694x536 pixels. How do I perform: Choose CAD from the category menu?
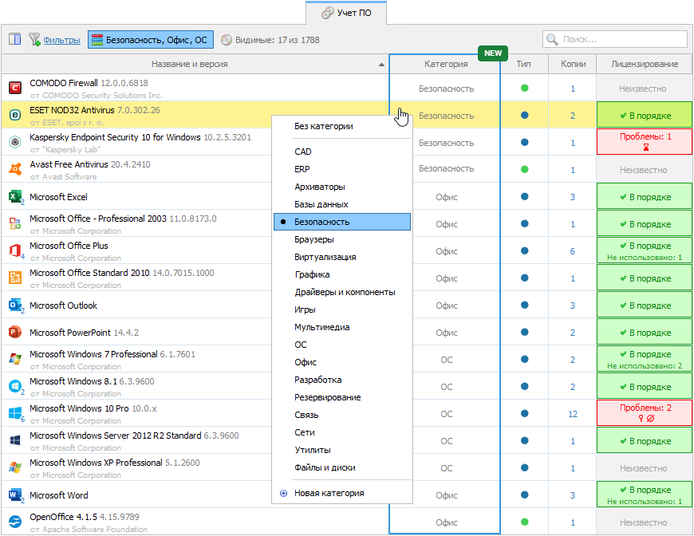tap(303, 152)
